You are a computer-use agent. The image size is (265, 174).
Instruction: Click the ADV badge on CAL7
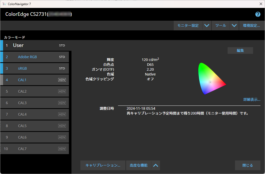coord(62,149)
